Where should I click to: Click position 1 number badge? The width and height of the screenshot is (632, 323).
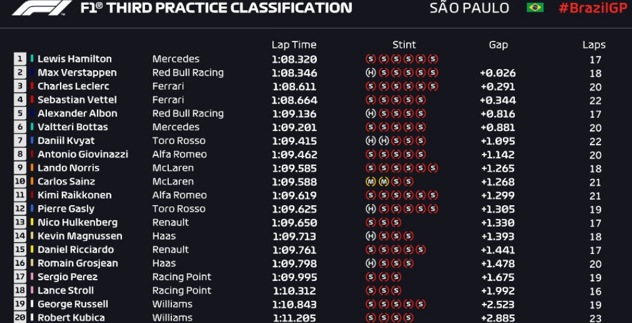coord(20,59)
